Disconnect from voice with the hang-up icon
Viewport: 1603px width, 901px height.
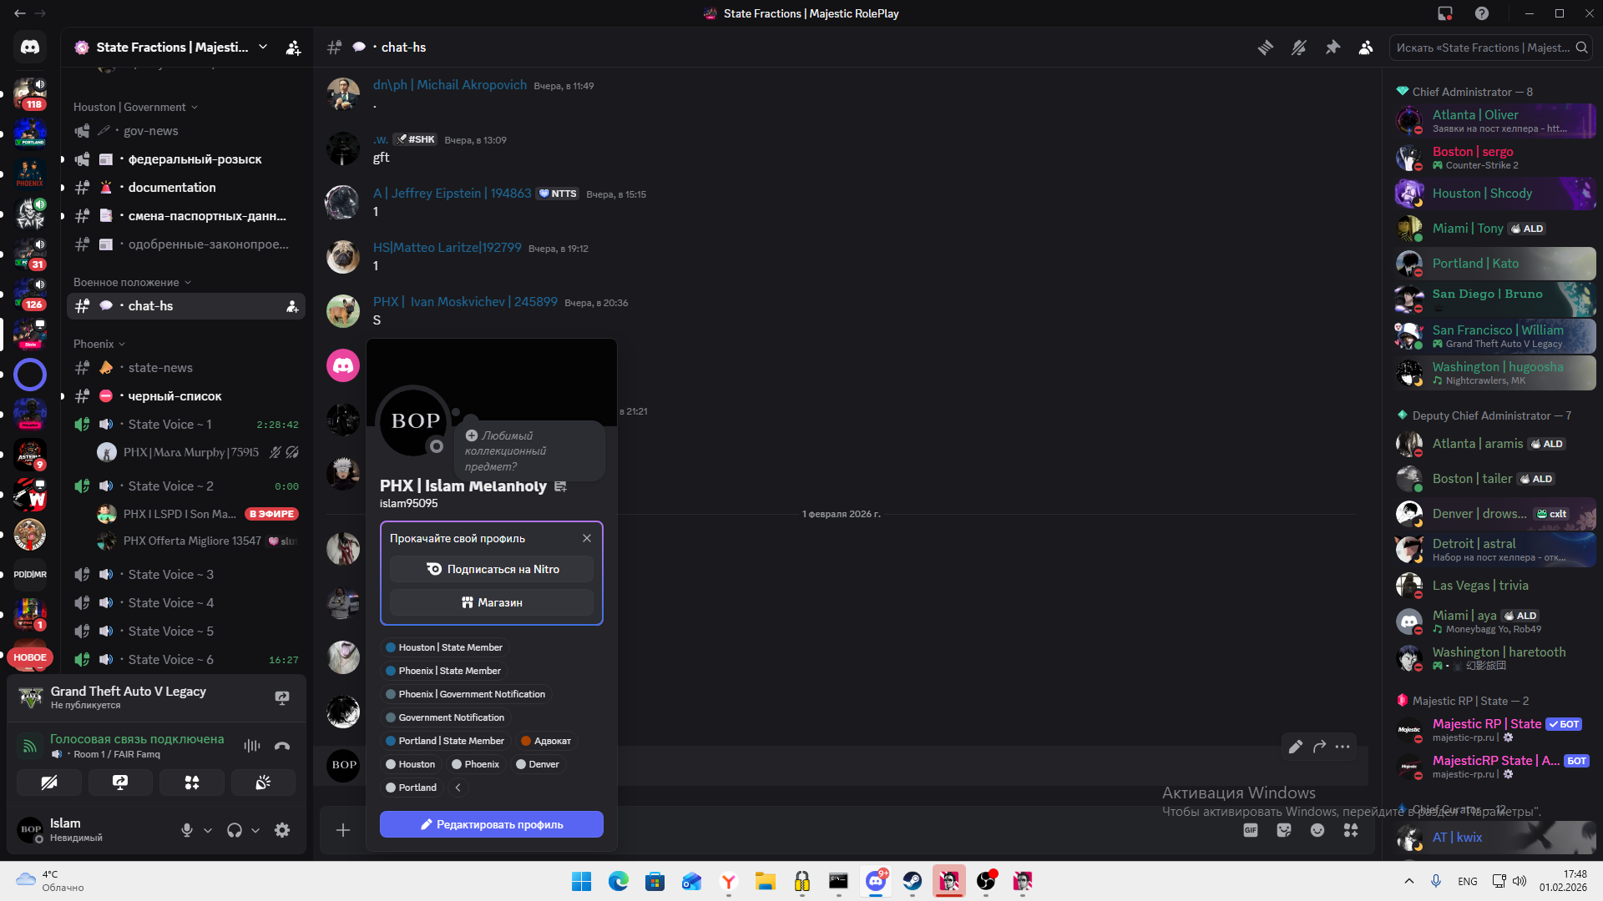pyautogui.click(x=282, y=746)
